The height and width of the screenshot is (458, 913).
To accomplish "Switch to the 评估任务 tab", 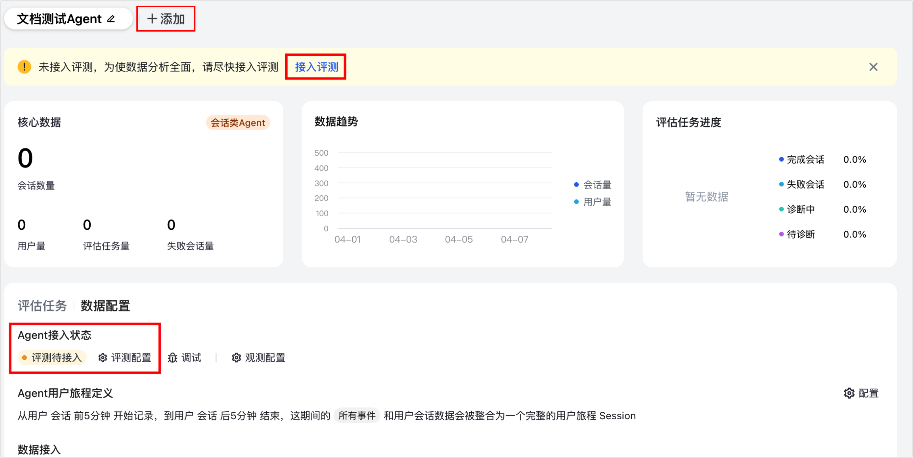I will tap(42, 306).
